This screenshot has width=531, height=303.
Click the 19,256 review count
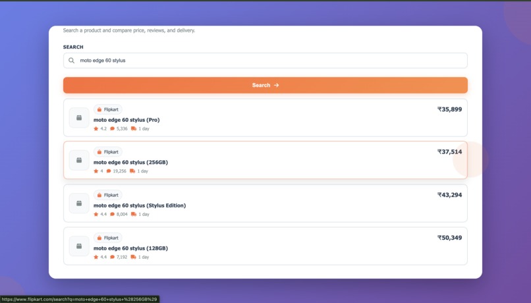(119, 171)
